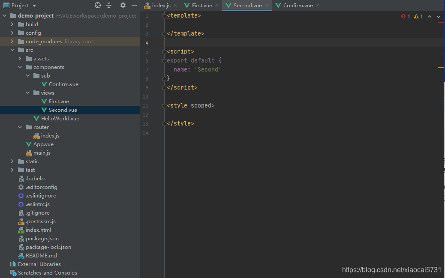Select the .editorconfig file
The width and height of the screenshot is (445, 278).
click(x=41, y=187)
